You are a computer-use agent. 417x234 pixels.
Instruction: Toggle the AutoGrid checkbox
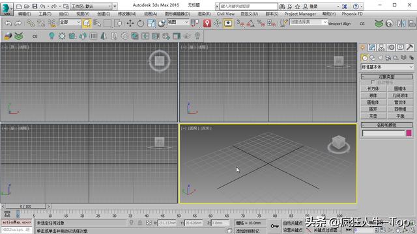[x=373, y=83]
